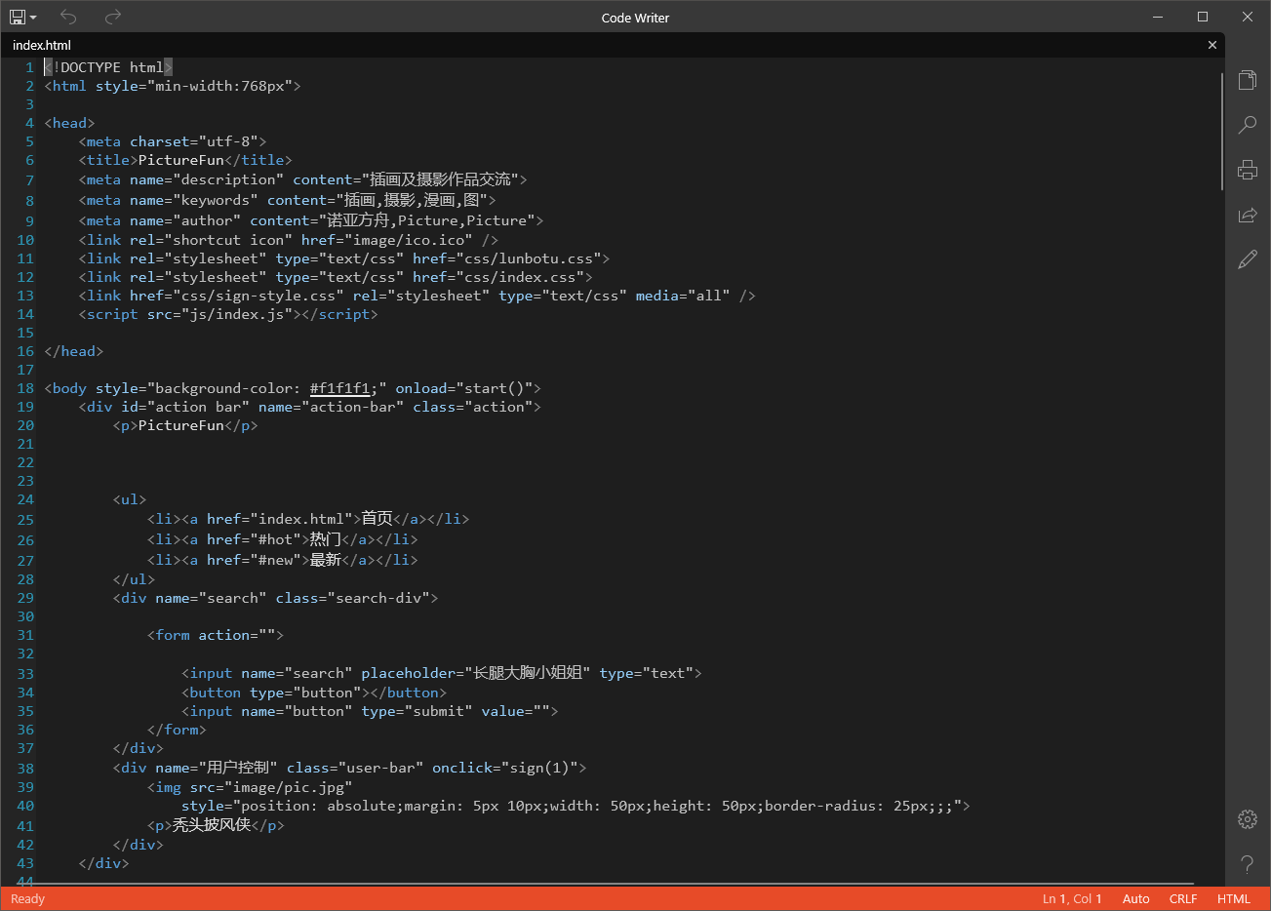Screen dimensions: 1271x911
Task: Click the pencil edit icon in sidebar
Action: point(1247,259)
